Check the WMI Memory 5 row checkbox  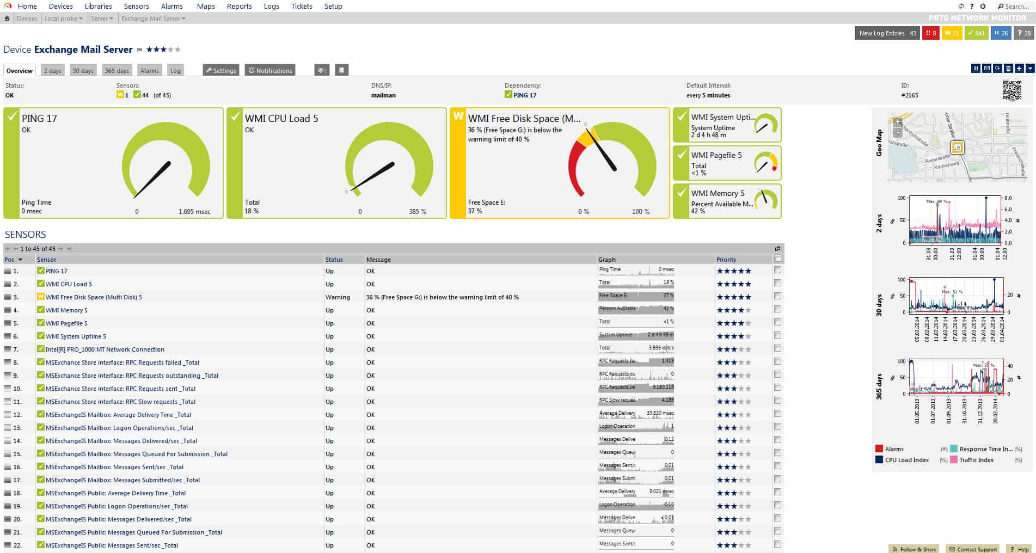tap(777, 309)
